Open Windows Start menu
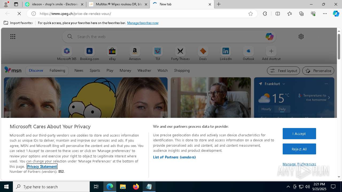This screenshot has height=192, width=342. click(x=6, y=187)
